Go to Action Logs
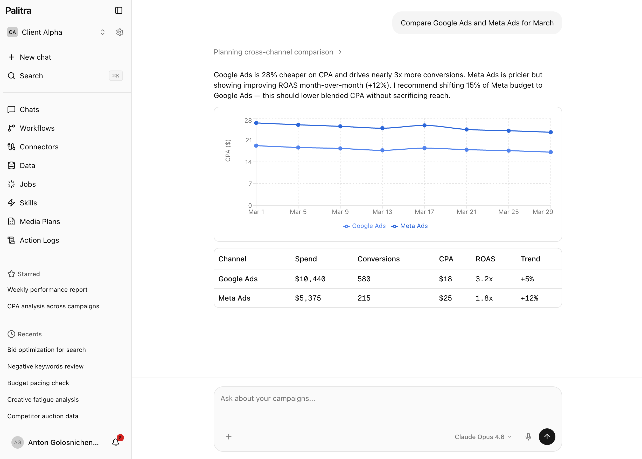Screen dimensions: 642x459 pos(65,240)
